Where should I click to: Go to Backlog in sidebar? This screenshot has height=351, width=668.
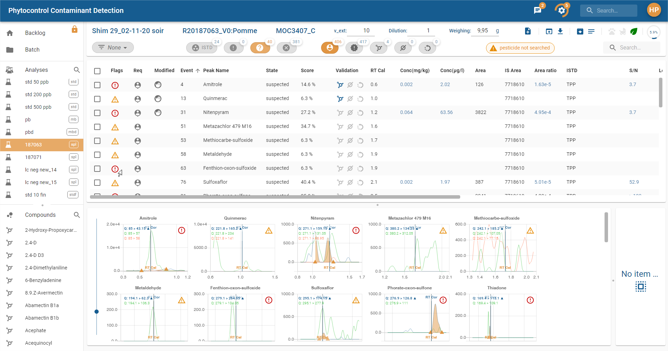[35, 33]
